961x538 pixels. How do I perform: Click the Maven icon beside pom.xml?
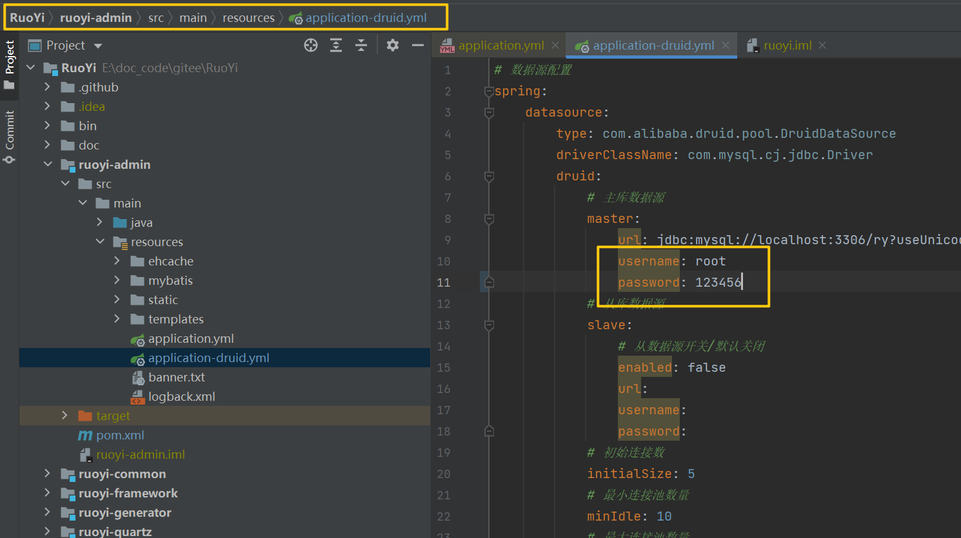pyautogui.click(x=85, y=436)
